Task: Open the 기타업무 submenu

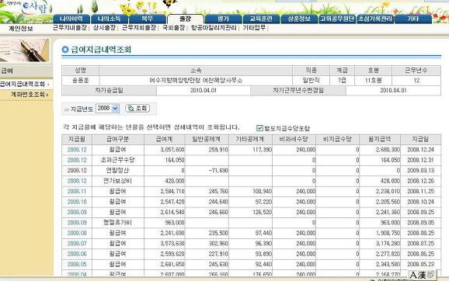Action: [x=254, y=27]
